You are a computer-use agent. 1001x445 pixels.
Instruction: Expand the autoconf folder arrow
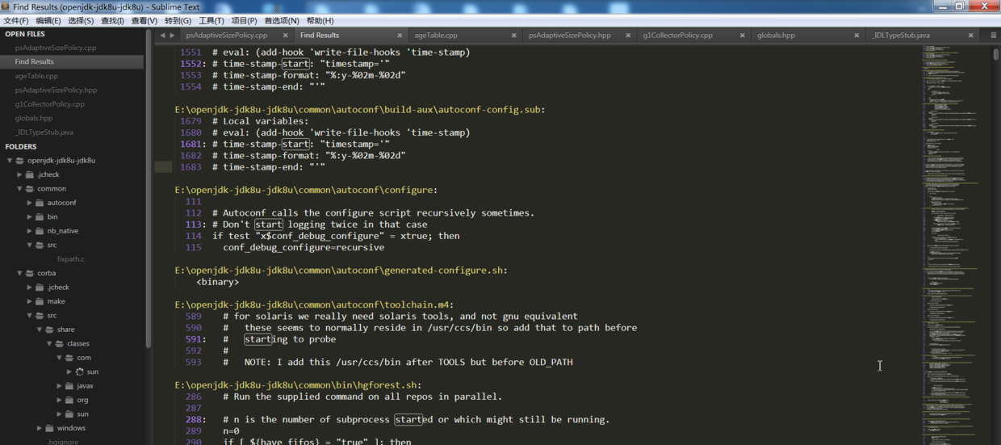coord(29,203)
